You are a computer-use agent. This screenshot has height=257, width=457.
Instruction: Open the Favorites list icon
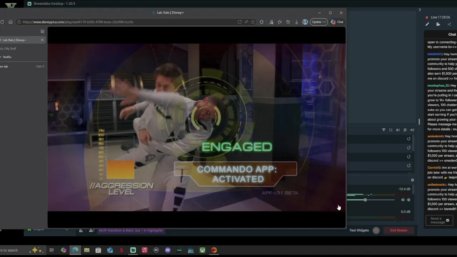(280, 22)
